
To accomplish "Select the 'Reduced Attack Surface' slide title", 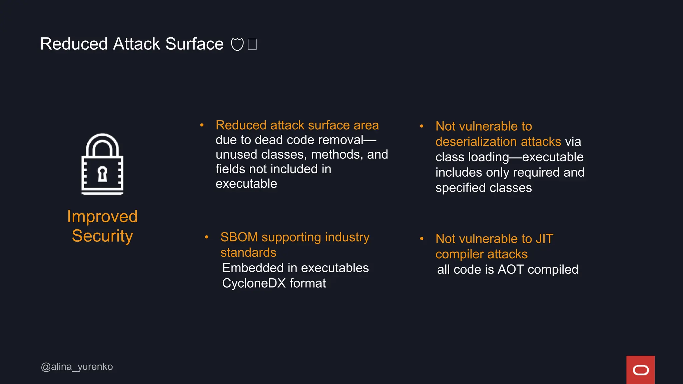I will point(132,44).
